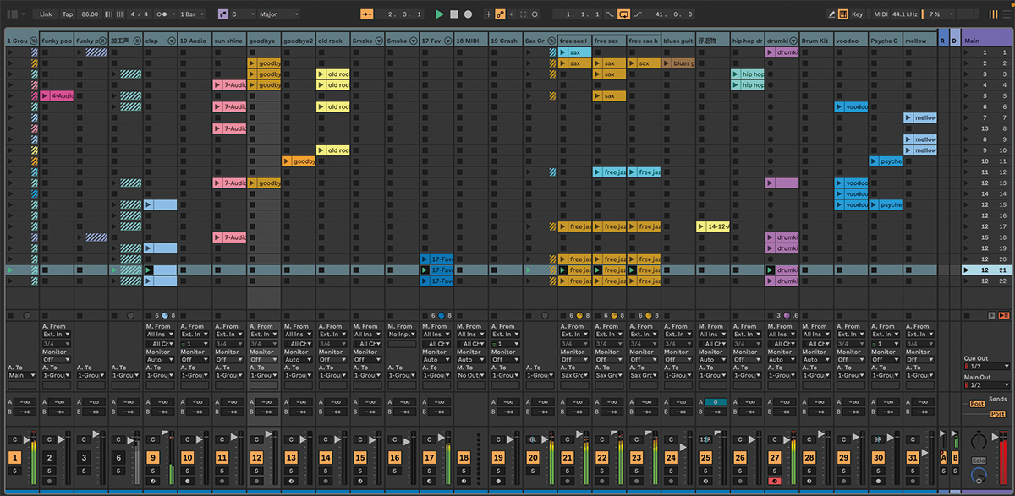
Task: Toggle track 18 activator button
Action: [464, 457]
